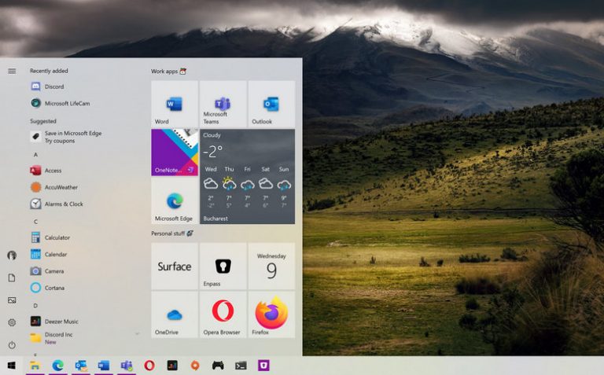The width and height of the screenshot is (604, 375).
Task: Open the Outlook tile
Action: click(271, 105)
